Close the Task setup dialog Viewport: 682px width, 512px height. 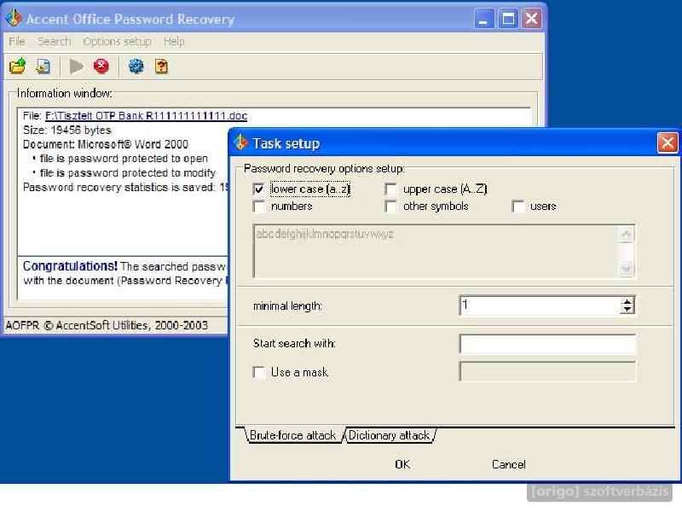point(668,143)
